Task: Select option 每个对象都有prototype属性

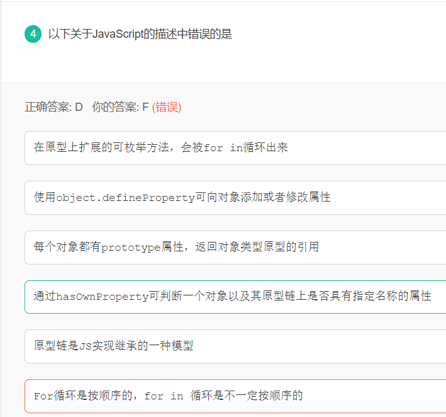Action: pyautogui.click(x=235, y=248)
